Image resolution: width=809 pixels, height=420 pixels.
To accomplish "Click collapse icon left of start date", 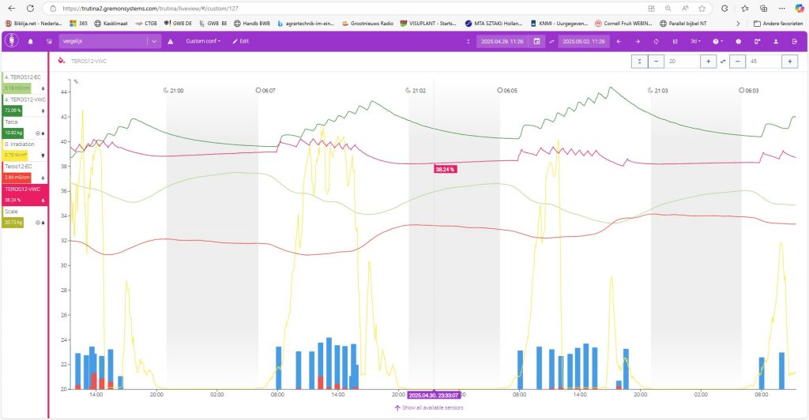I will click(468, 41).
